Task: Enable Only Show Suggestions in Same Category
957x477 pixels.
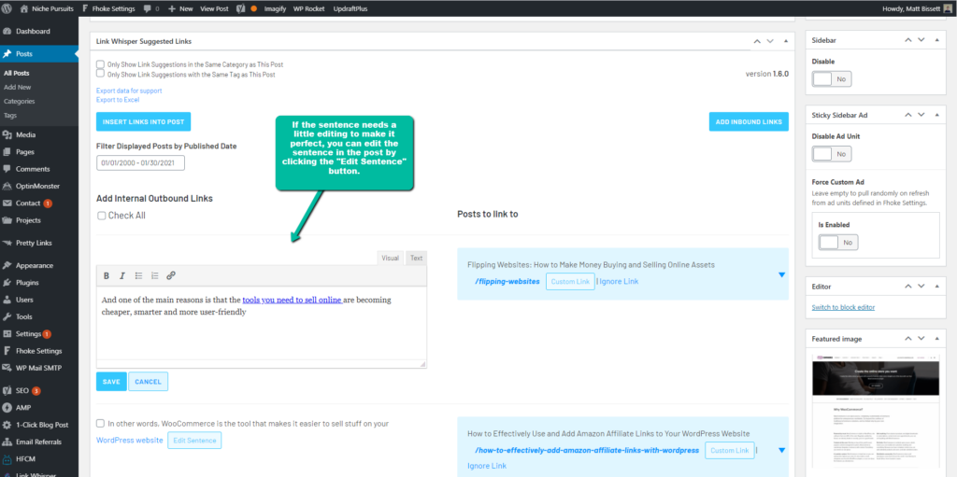Action: click(x=100, y=64)
